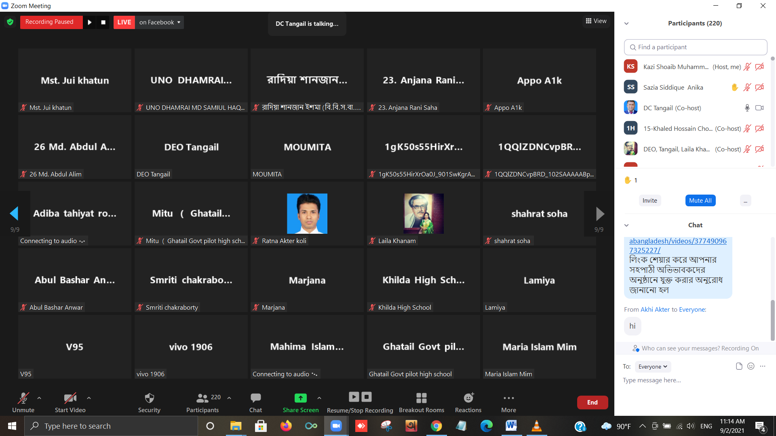The height and width of the screenshot is (436, 776).
Task: Select Laila Khanam video tile
Action: [x=424, y=214]
